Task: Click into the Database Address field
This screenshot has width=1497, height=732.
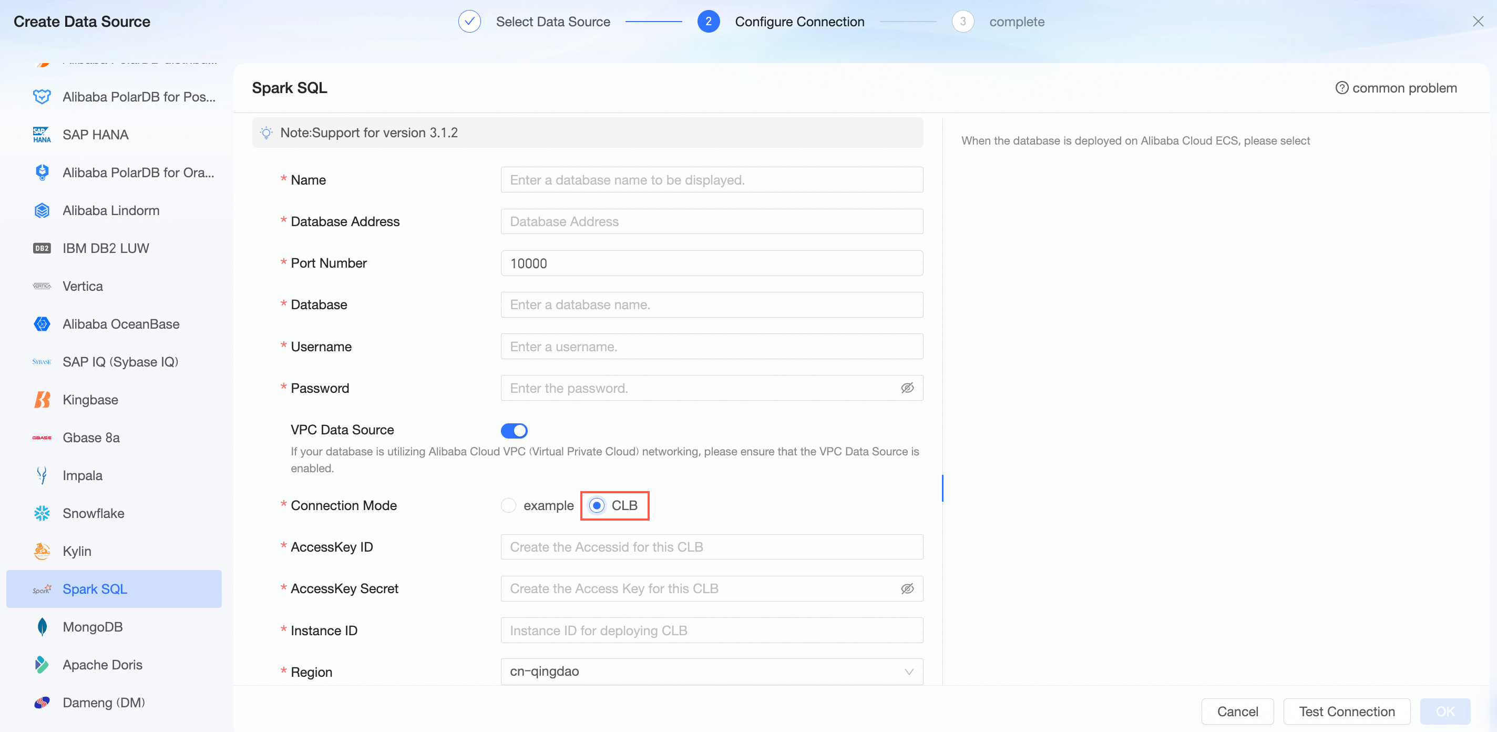Action: tap(711, 221)
